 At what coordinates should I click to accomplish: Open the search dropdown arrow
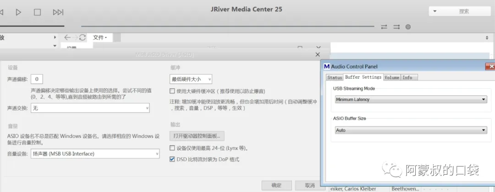point(434,11)
